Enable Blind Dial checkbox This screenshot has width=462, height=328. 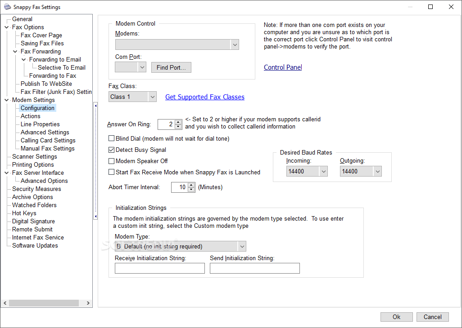tap(111, 138)
